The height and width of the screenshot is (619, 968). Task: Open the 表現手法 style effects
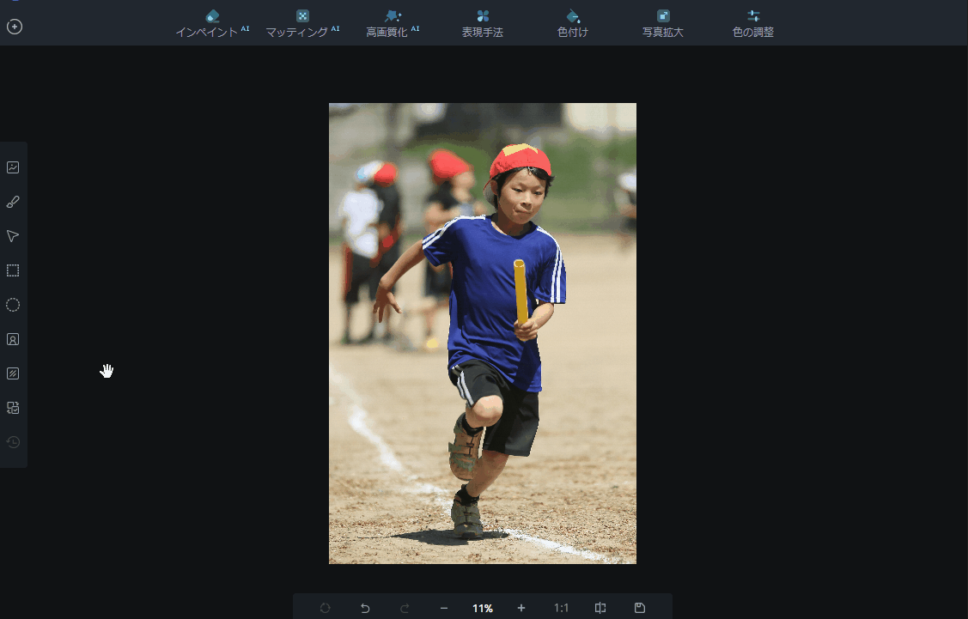[482, 23]
